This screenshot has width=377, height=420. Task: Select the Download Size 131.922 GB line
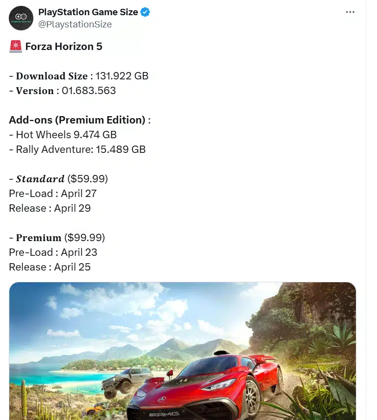(x=79, y=76)
